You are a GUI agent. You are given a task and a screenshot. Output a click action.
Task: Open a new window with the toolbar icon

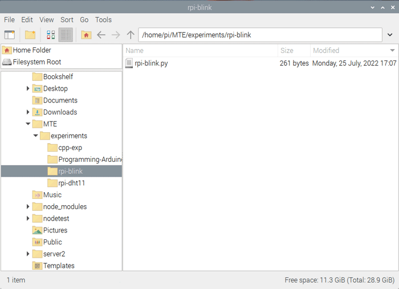tap(10, 35)
